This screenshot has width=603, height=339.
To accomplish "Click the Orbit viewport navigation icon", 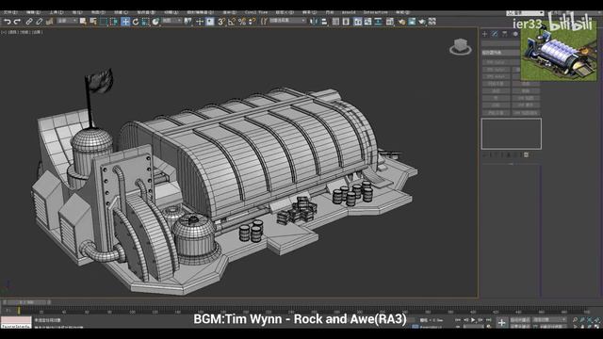I will pyautogui.click(x=590, y=327).
